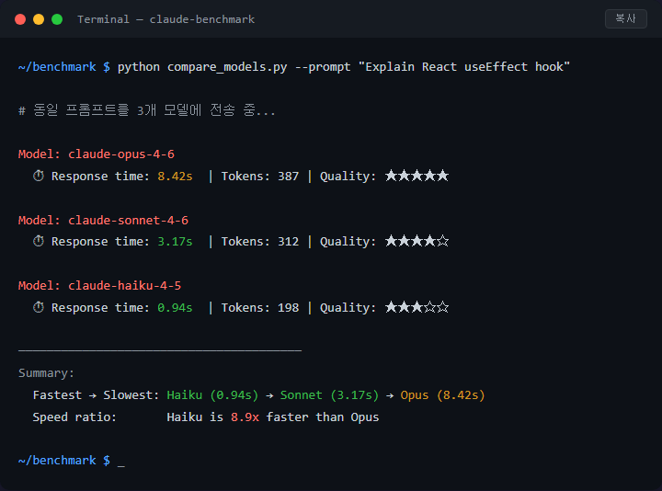Click the '8.9x' speed ratio value

(x=245, y=417)
